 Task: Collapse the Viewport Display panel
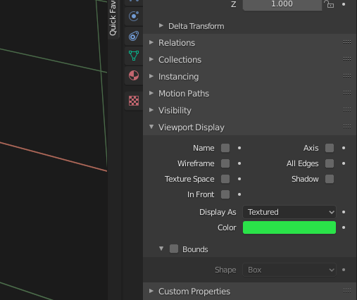tap(151, 127)
